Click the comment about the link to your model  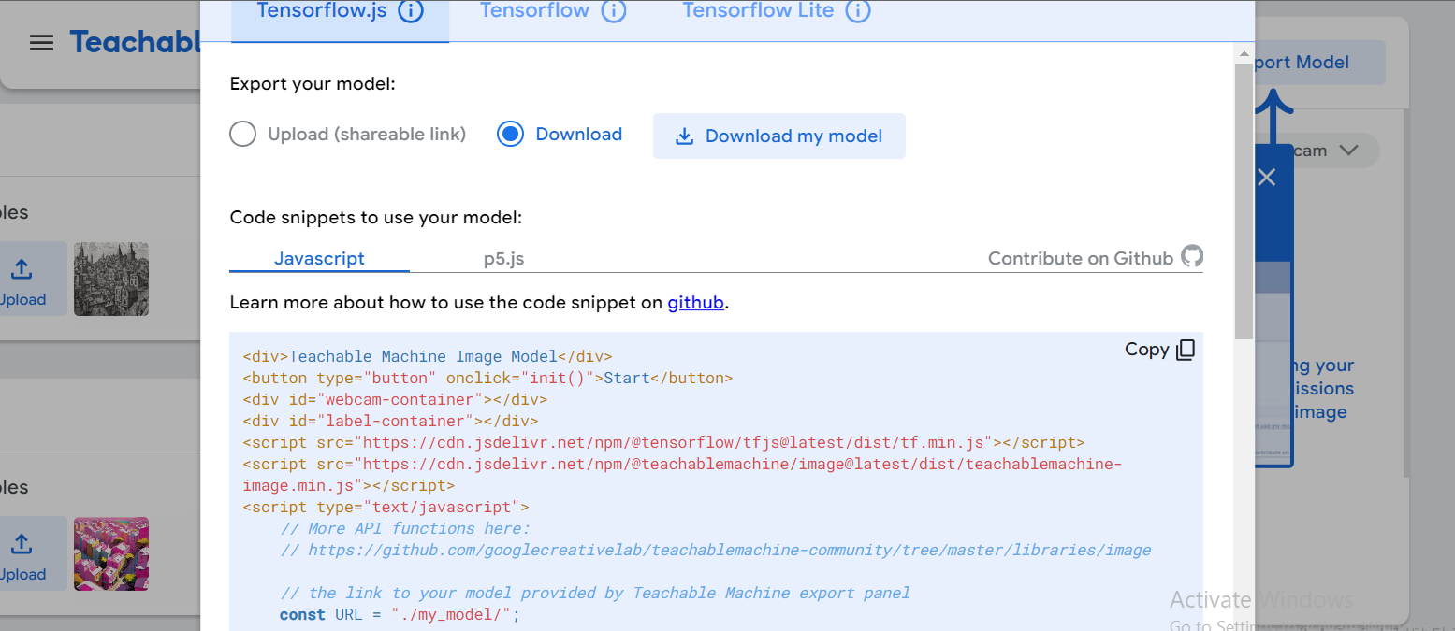click(x=595, y=593)
